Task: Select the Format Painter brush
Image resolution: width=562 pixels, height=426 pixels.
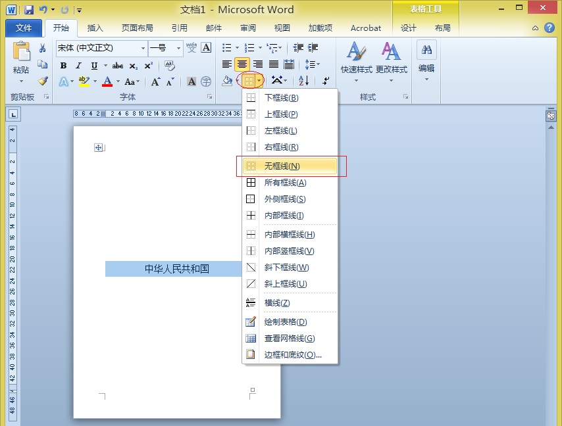Action: 43,81
